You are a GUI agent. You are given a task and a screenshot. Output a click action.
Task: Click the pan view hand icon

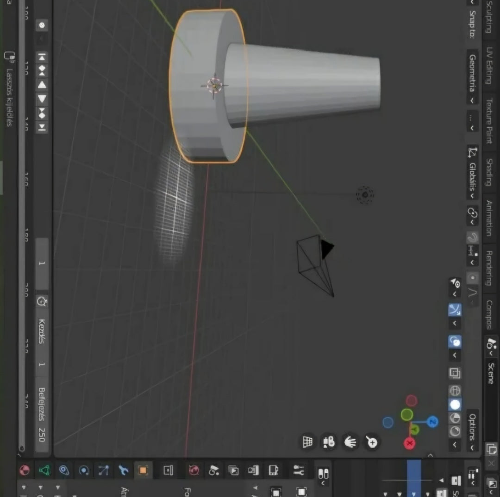click(350, 442)
